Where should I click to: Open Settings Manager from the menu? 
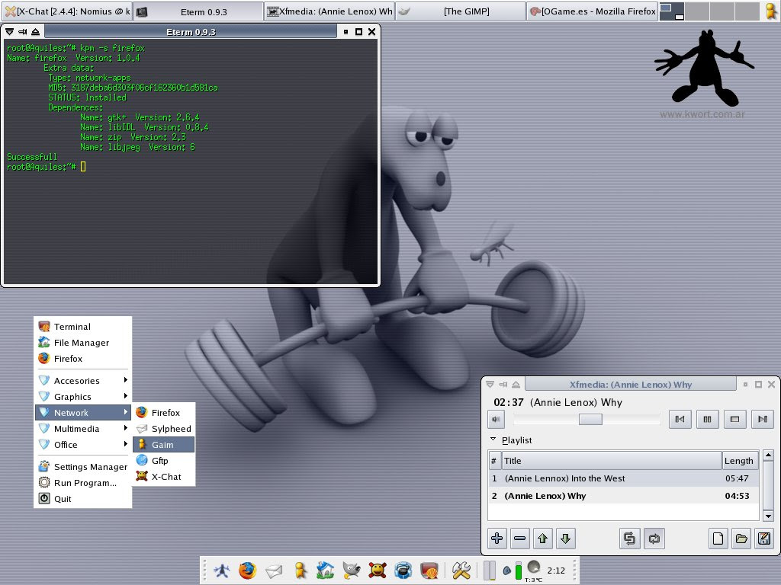[x=82, y=467]
